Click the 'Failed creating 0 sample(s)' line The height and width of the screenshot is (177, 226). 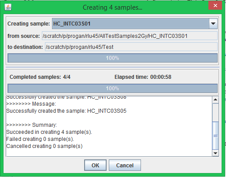(x=40, y=139)
